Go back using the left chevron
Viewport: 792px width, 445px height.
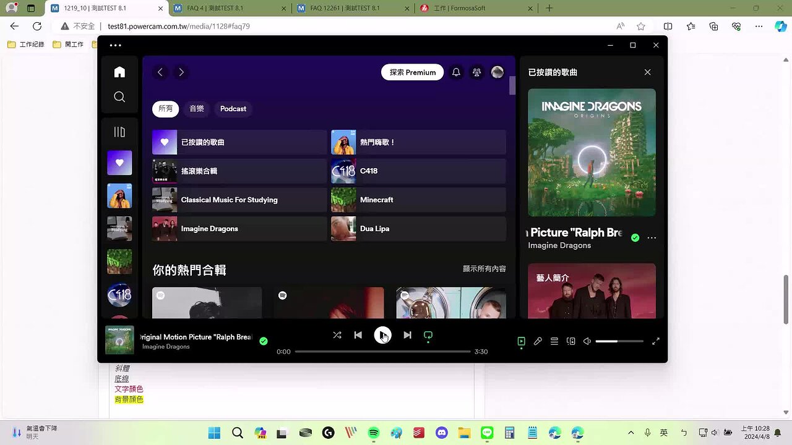click(x=160, y=72)
